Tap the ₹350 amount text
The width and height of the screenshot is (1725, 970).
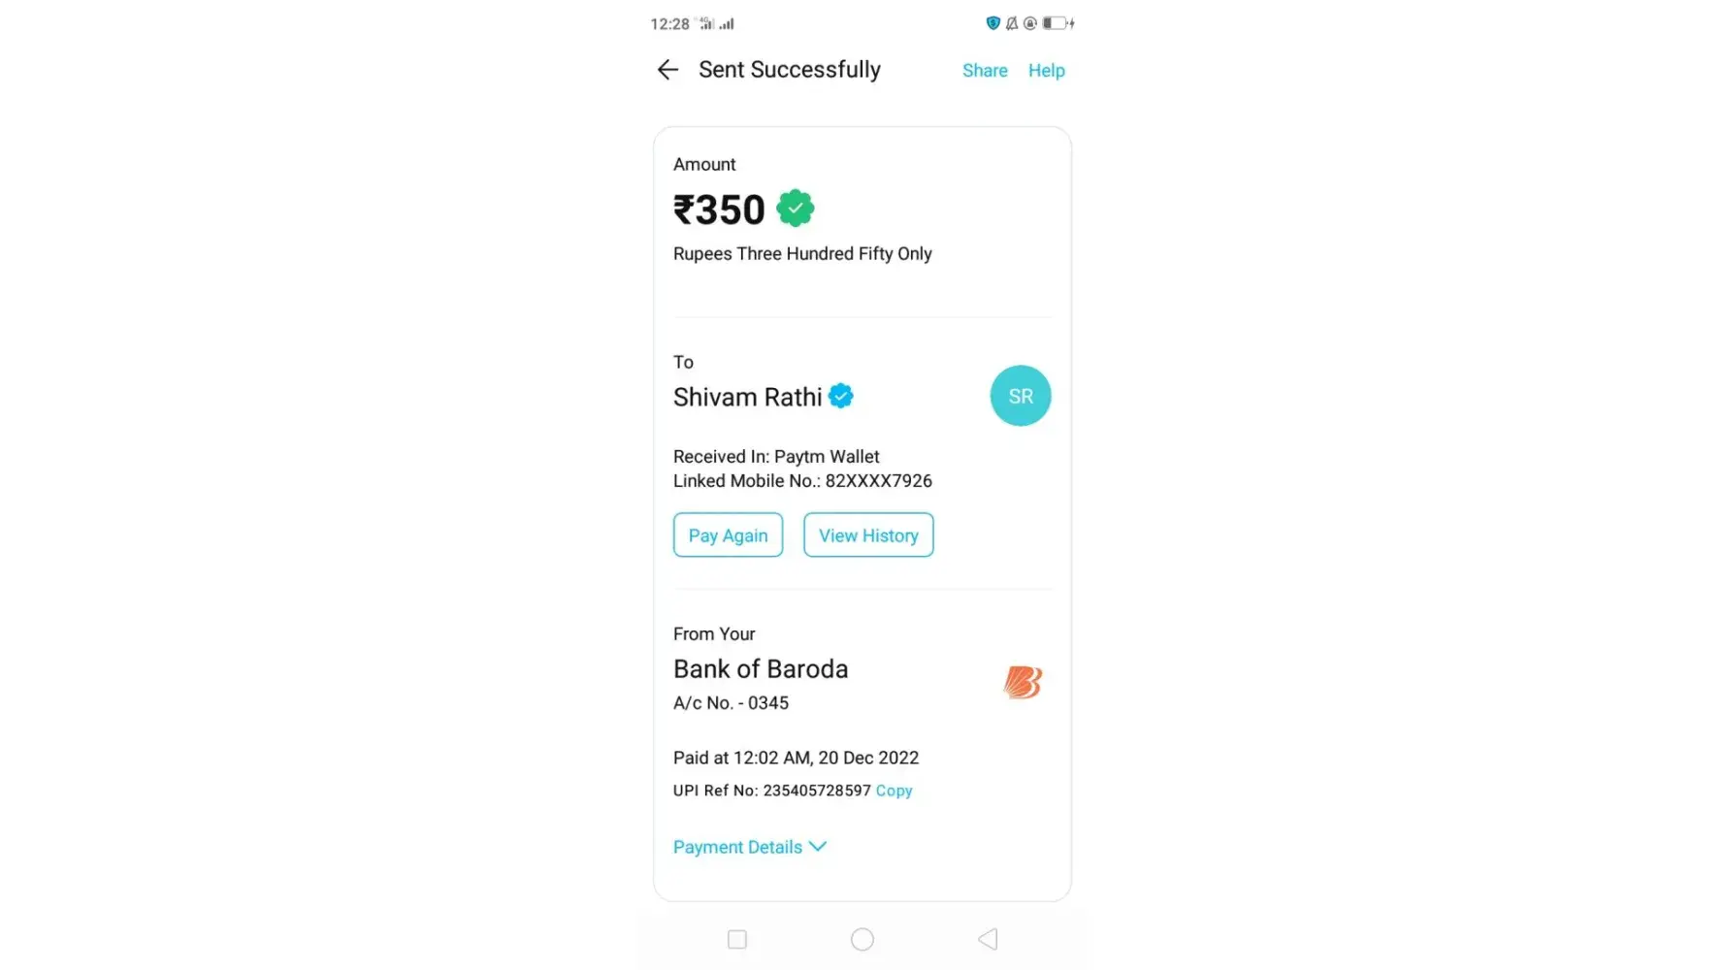tap(720, 210)
